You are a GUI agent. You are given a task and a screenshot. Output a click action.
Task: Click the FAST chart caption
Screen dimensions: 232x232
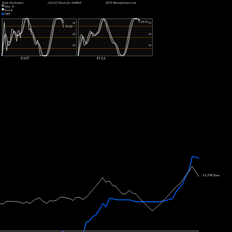(x=25, y=58)
